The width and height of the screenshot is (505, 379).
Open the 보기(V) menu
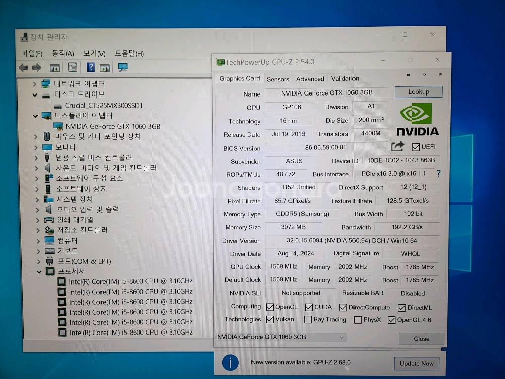(x=94, y=54)
